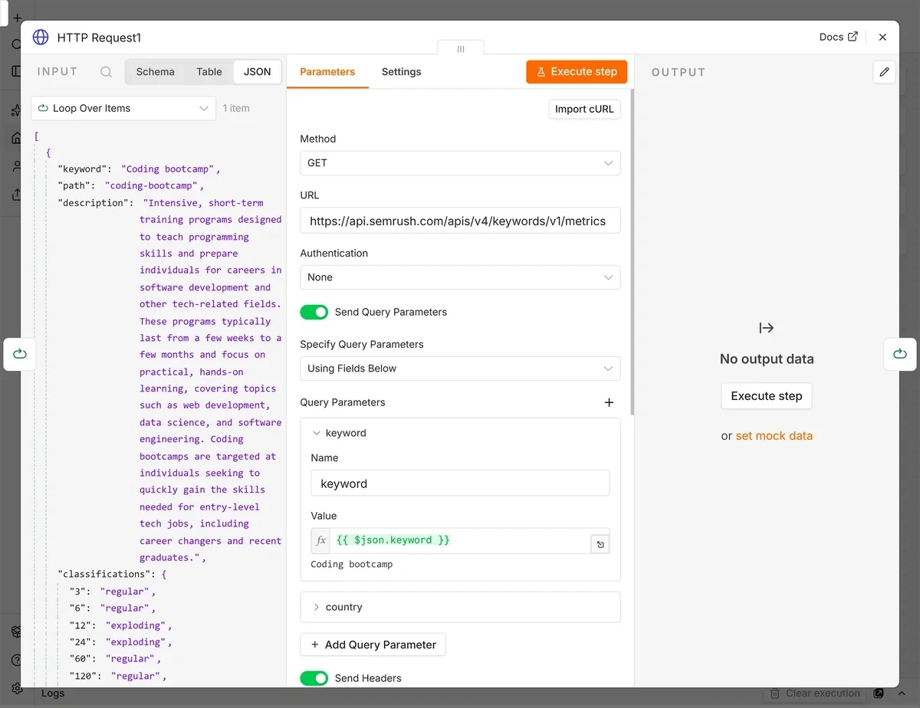Image resolution: width=920 pixels, height=708 pixels.
Task: Close the HTTP Request1 dialog
Action: [x=882, y=37]
